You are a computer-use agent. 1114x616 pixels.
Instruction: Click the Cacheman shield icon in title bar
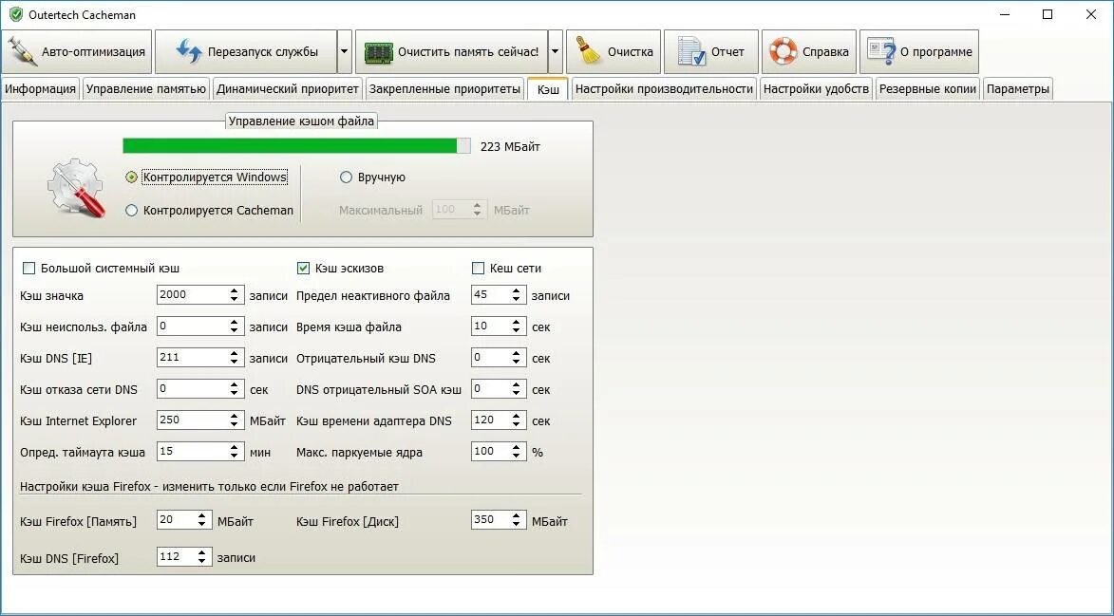tap(15, 14)
